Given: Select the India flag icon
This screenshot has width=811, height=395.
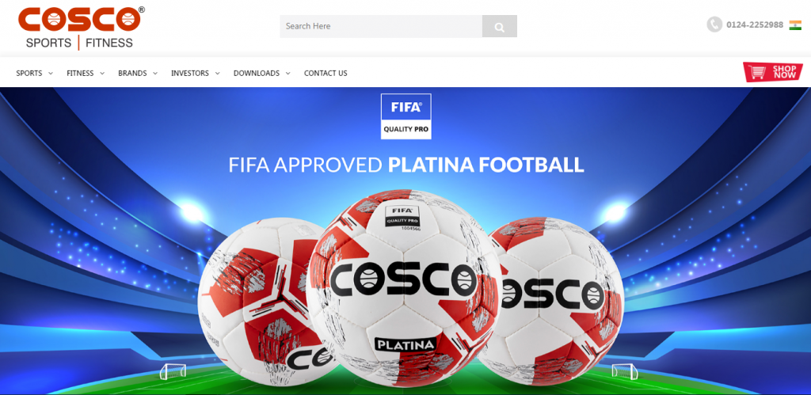Looking at the screenshot, I should 795,25.
